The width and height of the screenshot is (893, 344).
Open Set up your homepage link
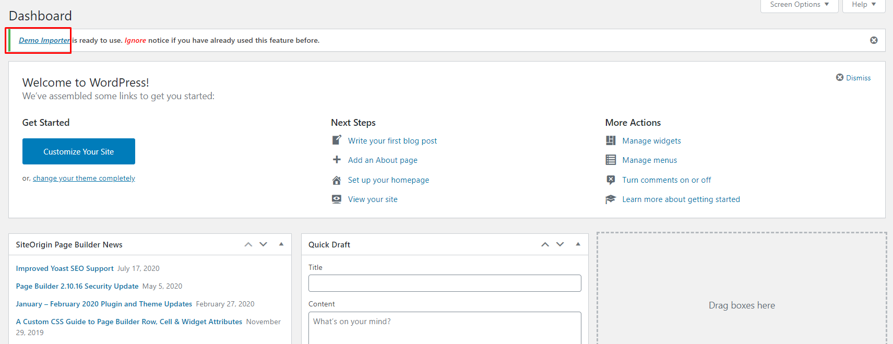tap(388, 180)
